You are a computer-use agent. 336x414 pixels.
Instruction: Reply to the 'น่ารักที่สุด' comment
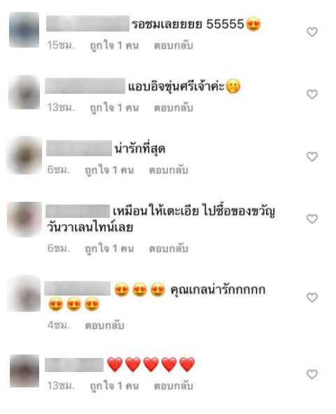pyautogui.click(x=169, y=170)
